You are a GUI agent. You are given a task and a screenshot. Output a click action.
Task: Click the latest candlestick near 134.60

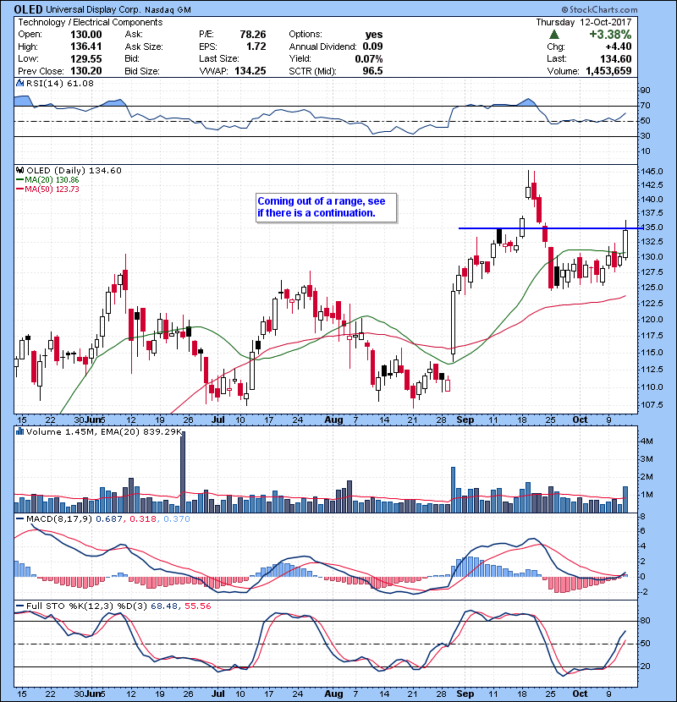coord(625,244)
